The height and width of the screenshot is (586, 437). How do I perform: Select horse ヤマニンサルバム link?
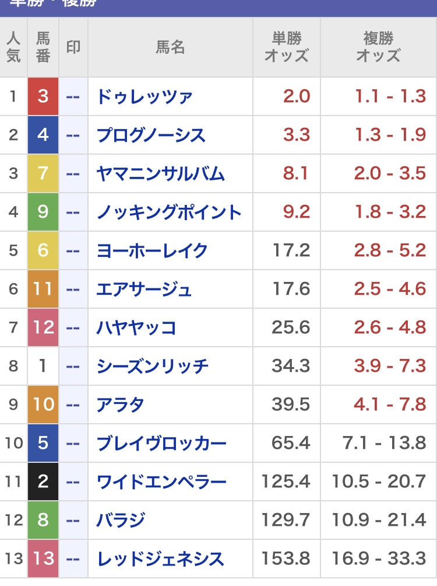click(x=160, y=173)
